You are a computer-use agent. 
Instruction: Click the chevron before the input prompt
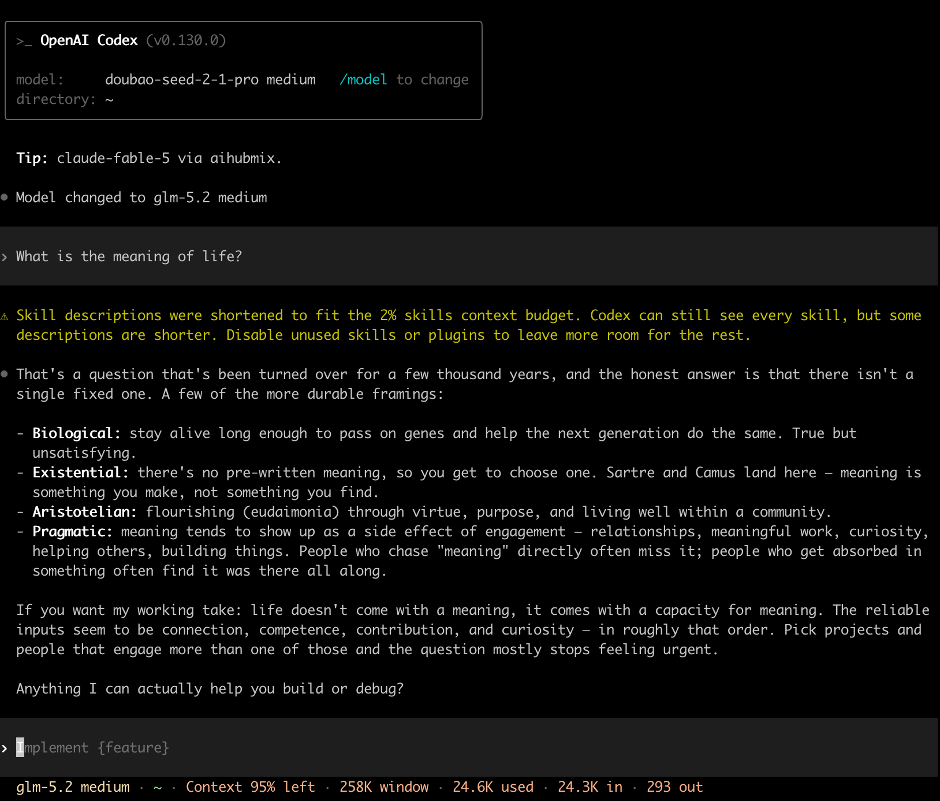5,748
